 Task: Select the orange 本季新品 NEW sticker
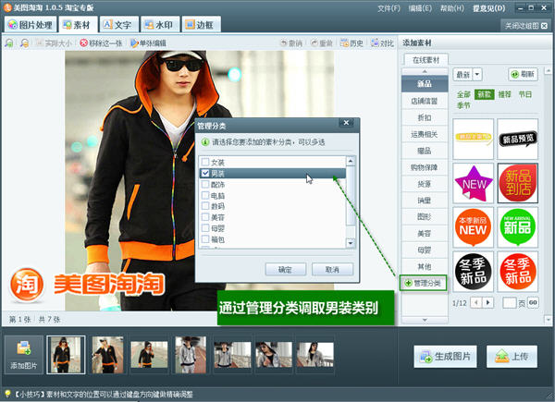[474, 227]
